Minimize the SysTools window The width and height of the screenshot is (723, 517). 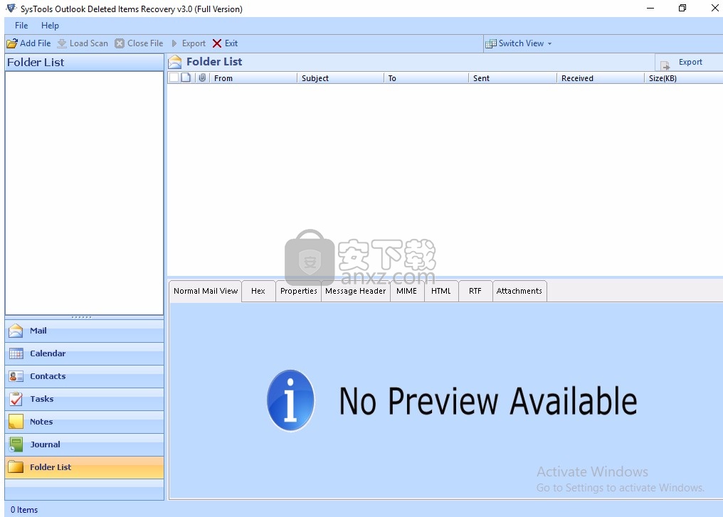(x=650, y=8)
